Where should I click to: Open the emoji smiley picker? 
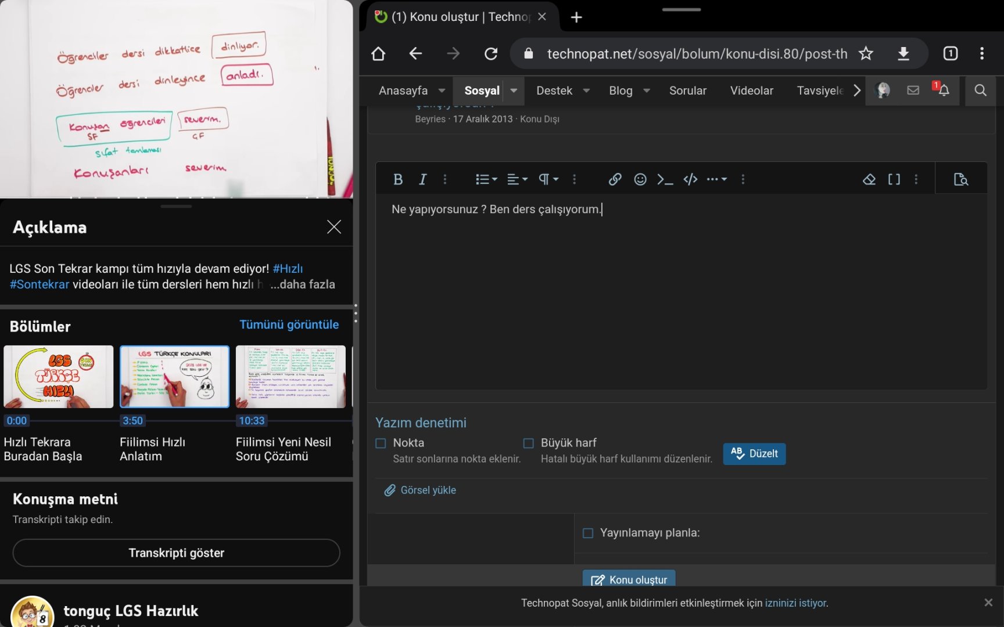[x=640, y=179]
